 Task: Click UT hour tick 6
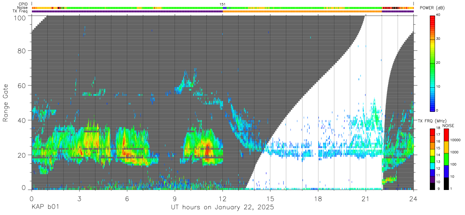(127, 199)
